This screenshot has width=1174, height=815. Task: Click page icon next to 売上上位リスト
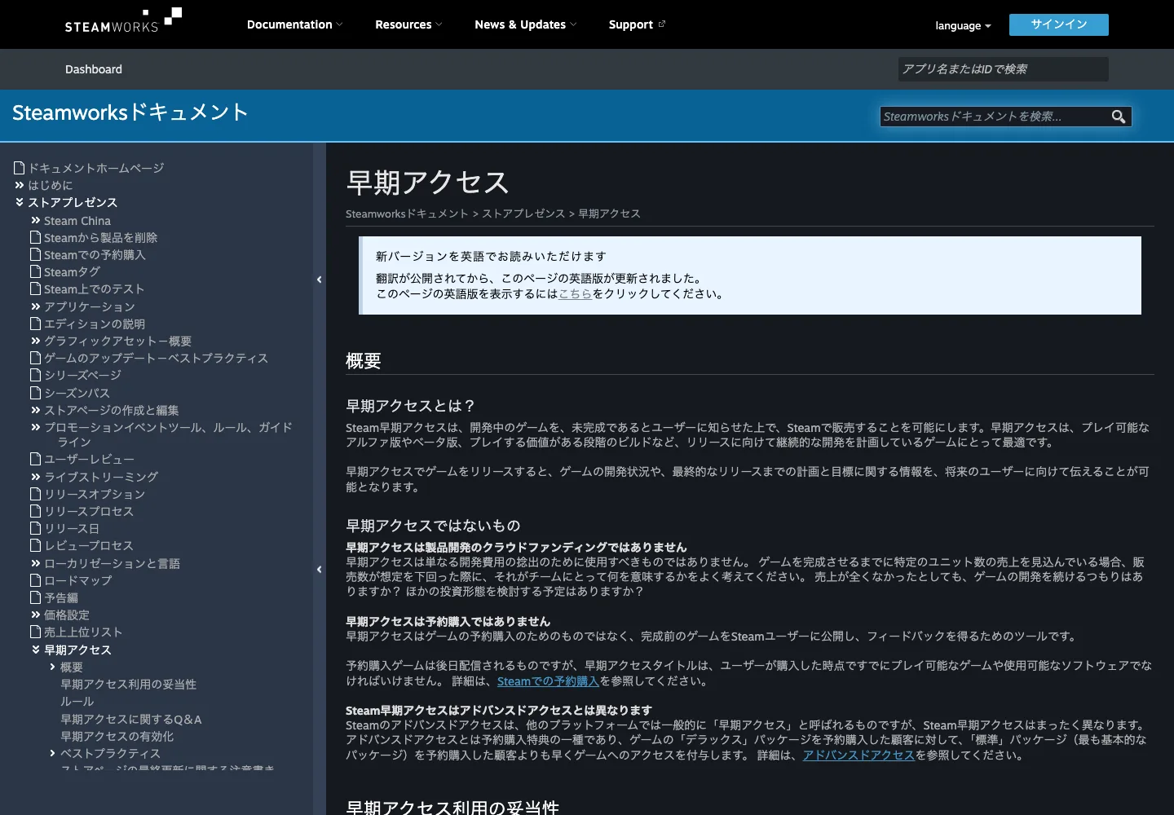point(35,632)
